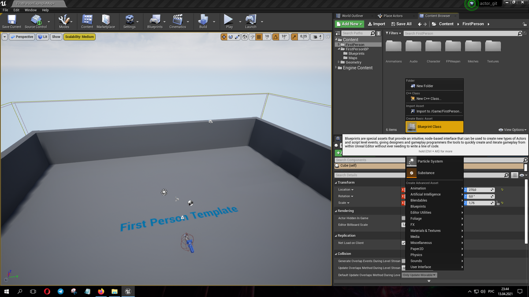Select Particle System in the menu

coord(434,161)
